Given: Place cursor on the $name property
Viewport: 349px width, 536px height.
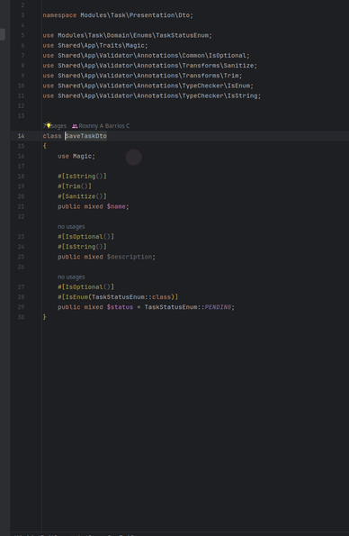Looking at the screenshot, I should click(116, 206).
